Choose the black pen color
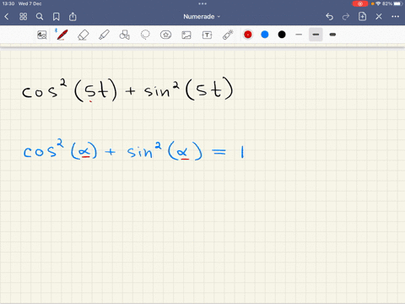The width and height of the screenshot is (405, 304). (282, 35)
